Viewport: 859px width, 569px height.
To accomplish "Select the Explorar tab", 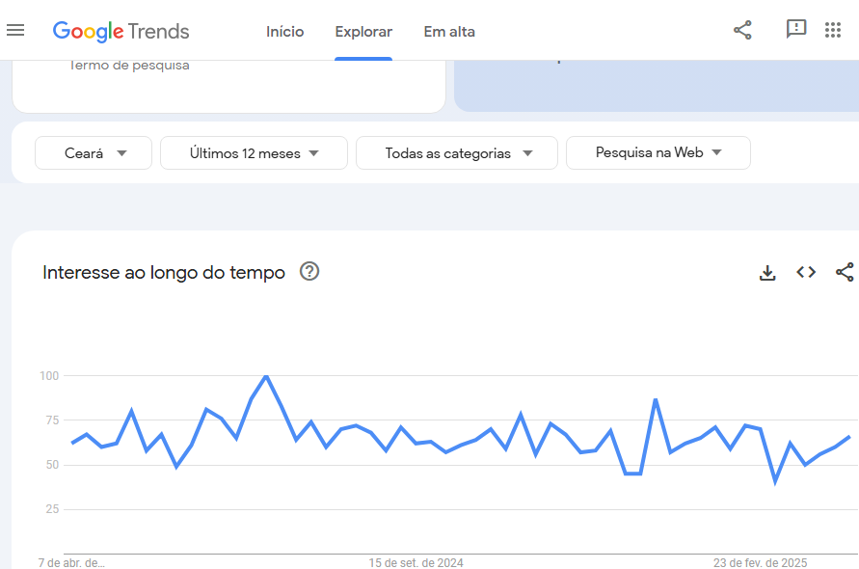I will pos(363,32).
